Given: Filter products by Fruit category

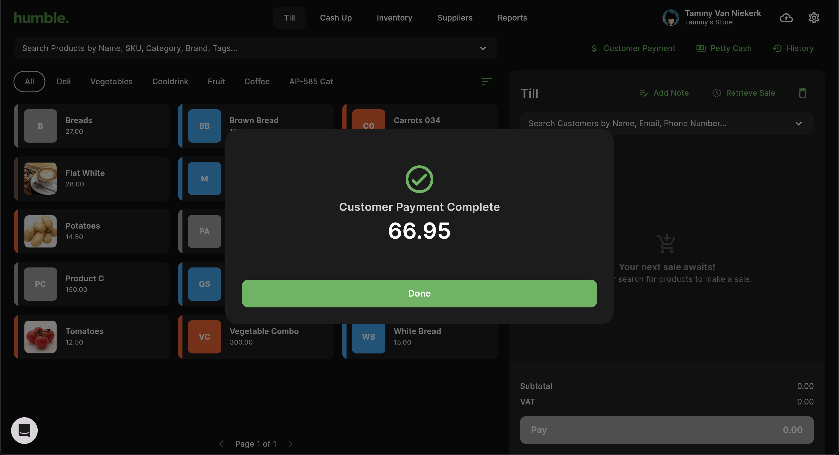Looking at the screenshot, I should [x=216, y=81].
